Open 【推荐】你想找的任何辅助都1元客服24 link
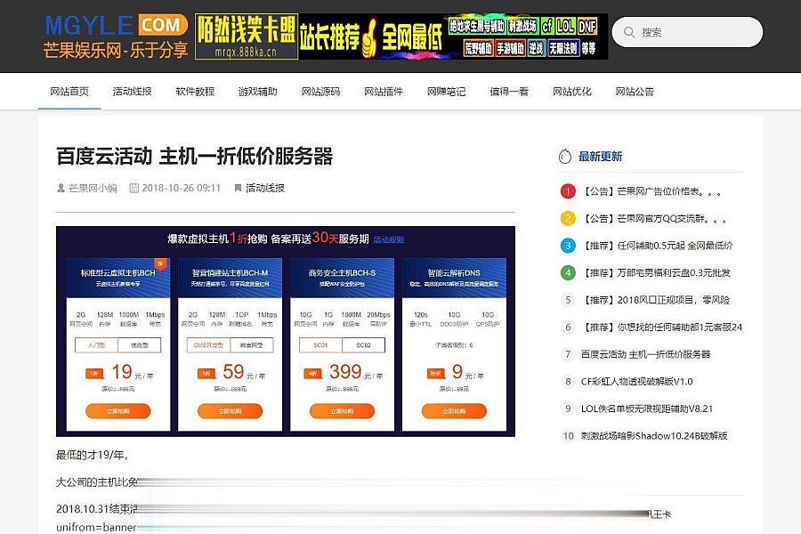 click(661, 327)
